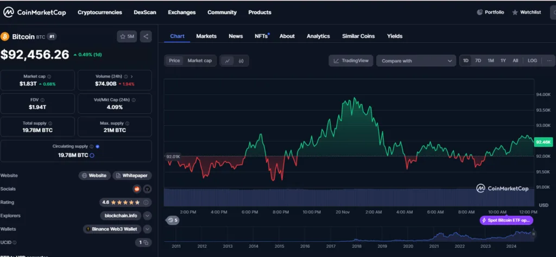Click the Rating info icon
This screenshot has width=556, height=257.
[146, 202]
